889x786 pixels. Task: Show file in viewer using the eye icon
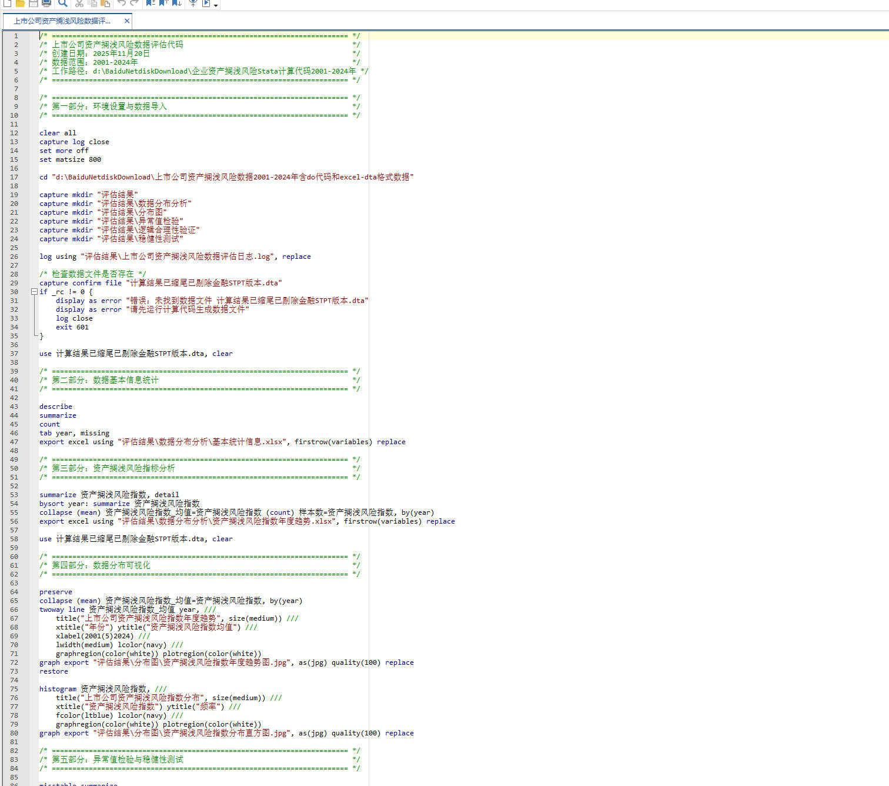[193, 3]
